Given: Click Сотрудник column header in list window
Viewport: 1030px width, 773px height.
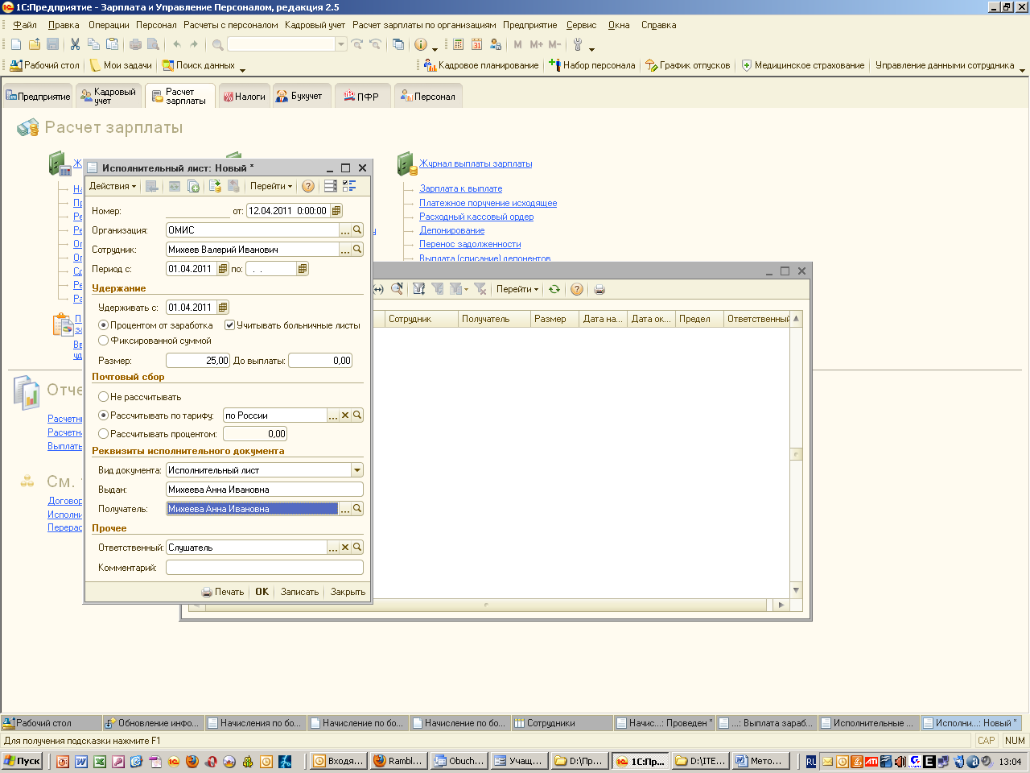Looking at the screenshot, I should [421, 319].
